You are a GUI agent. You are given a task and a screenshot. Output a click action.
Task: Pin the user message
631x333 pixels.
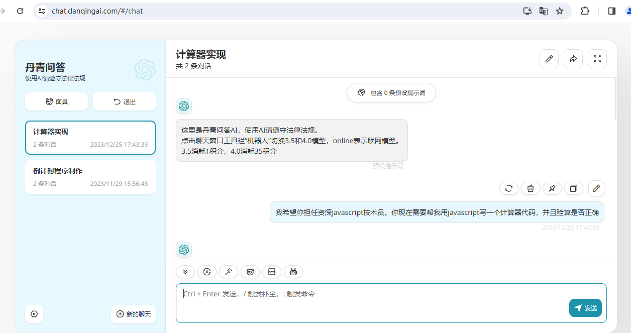pyautogui.click(x=552, y=188)
